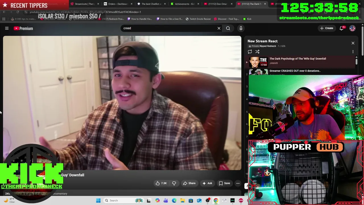Image resolution: width=364 pixels, height=205 pixels.
Task: Share this video
Action: [x=189, y=183]
